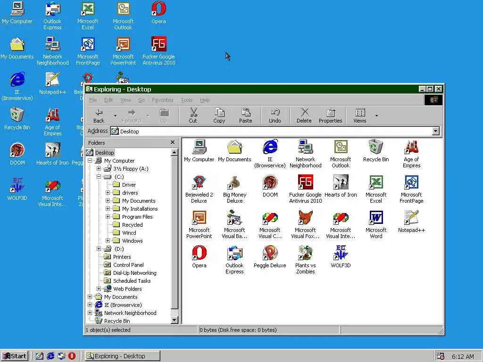Open the Go menu

coord(142,100)
